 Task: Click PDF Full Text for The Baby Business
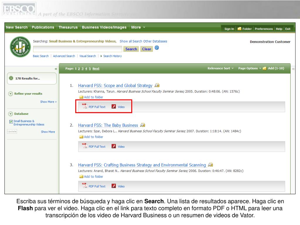(x=97, y=146)
